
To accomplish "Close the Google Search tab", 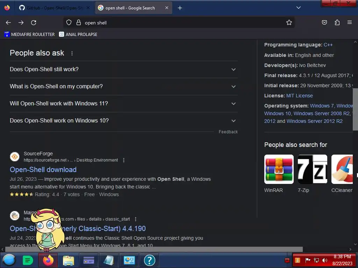I will pos(167,8).
